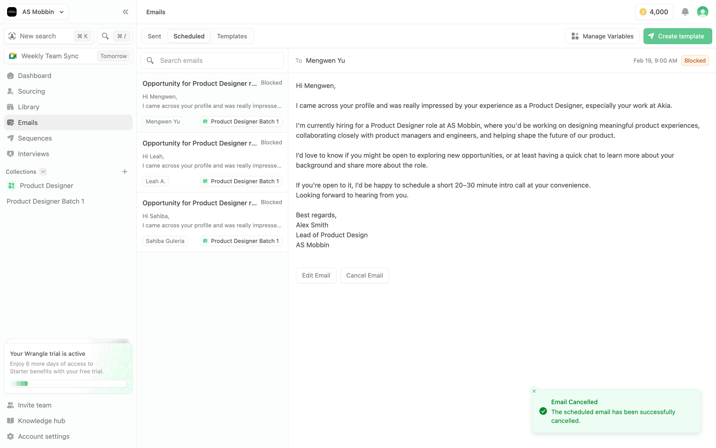716x448 pixels.
Task: Open Dashboard from the sidebar
Action: click(68, 76)
